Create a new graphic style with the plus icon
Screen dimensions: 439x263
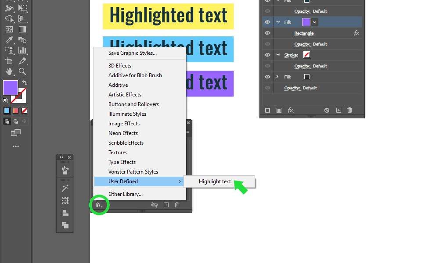pos(166,205)
